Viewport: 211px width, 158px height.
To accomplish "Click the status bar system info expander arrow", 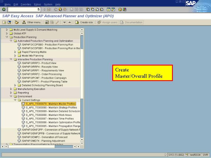I will [166, 155].
